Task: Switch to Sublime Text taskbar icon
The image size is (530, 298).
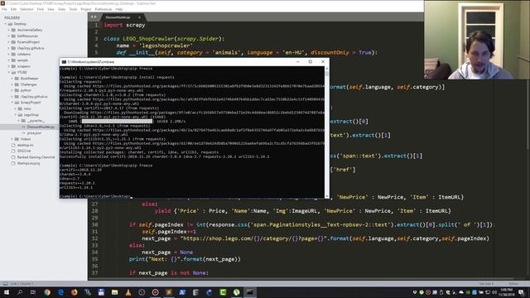Action: click(169, 292)
